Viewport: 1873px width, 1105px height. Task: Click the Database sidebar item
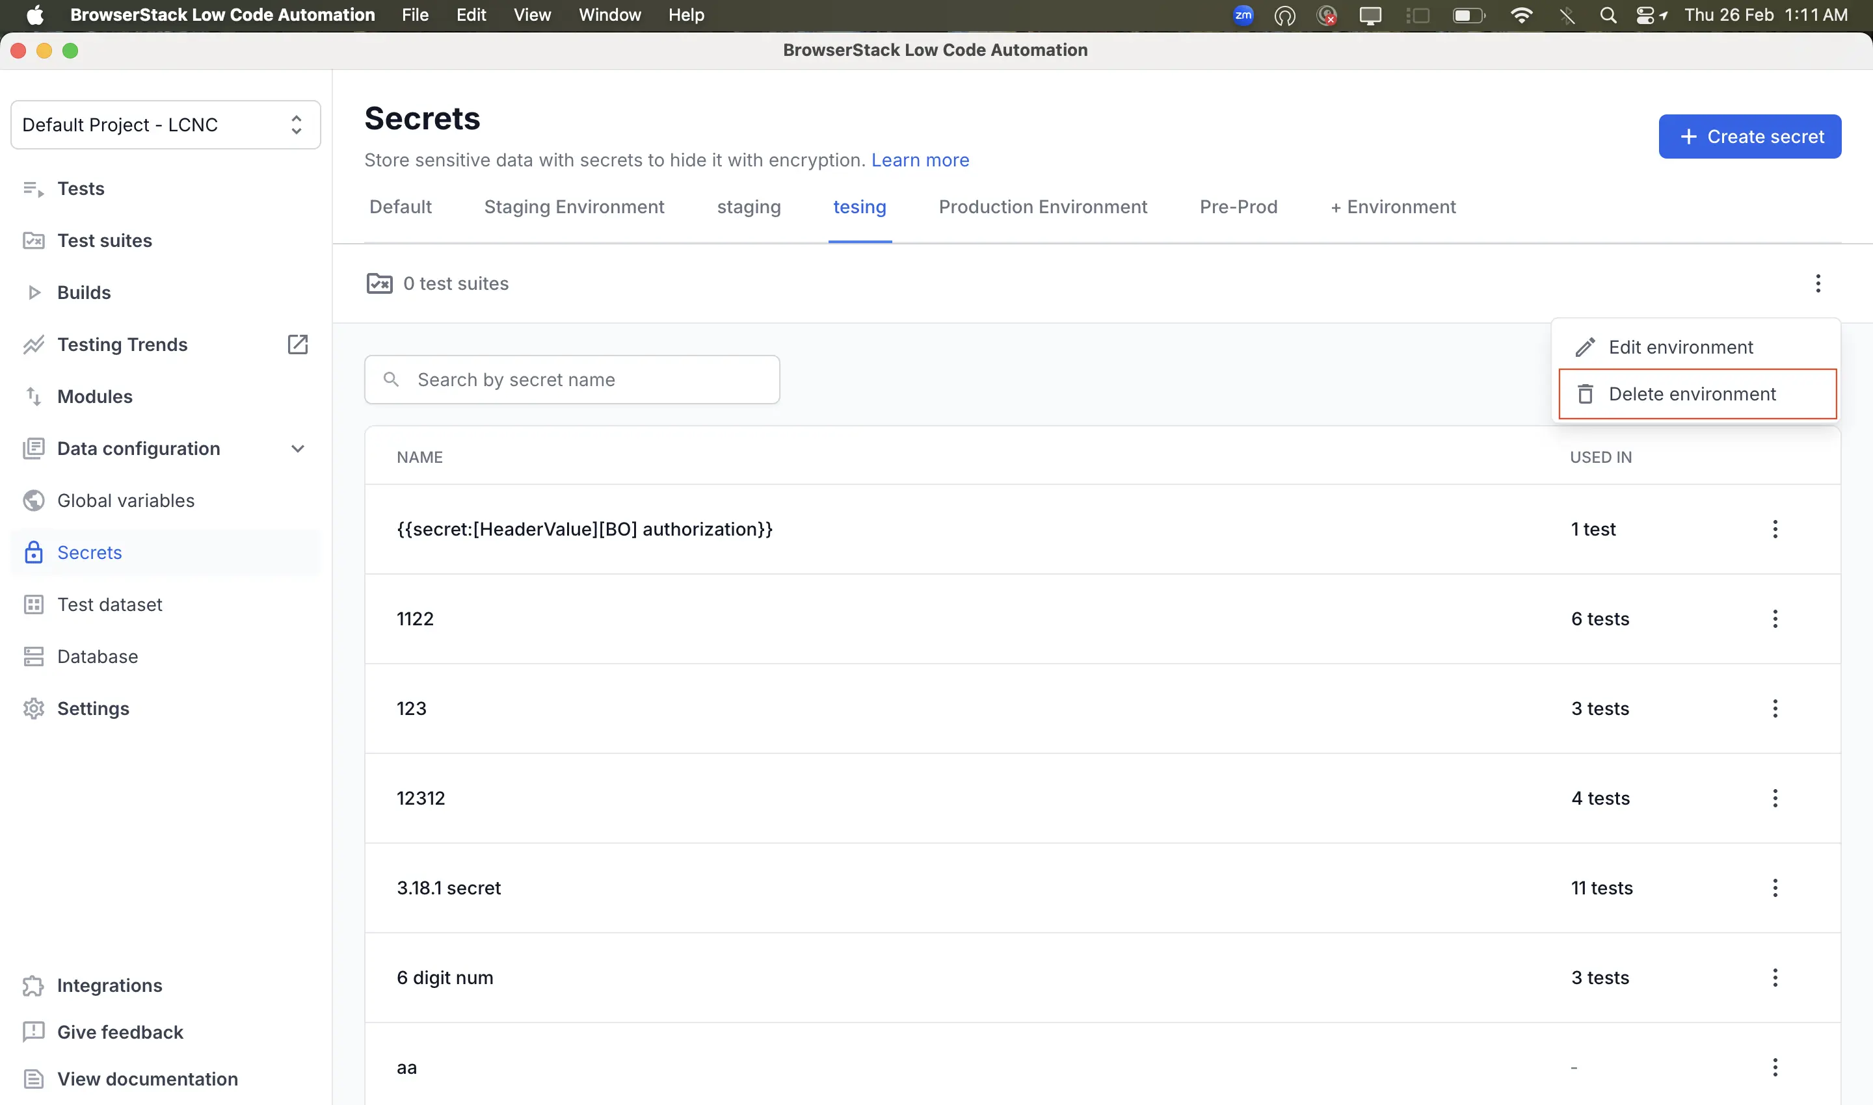click(x=97, y=656)
